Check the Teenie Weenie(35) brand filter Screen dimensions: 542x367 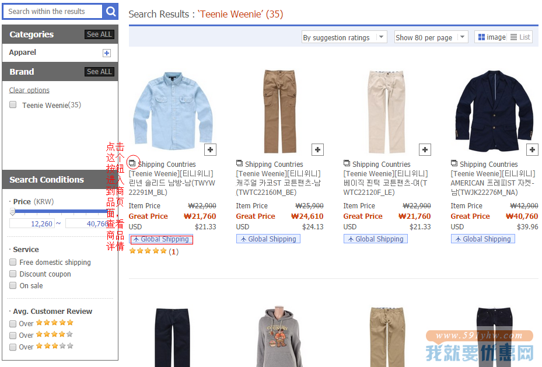(x=13, y=104)
